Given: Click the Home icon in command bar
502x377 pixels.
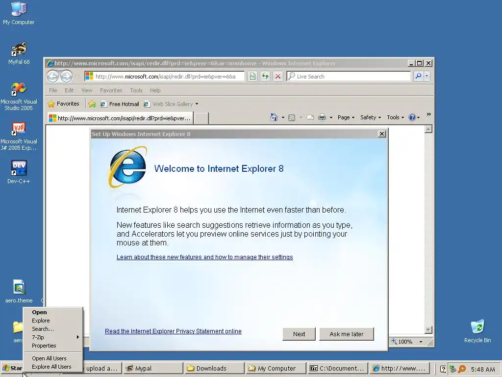Looking at the screenshot, I should click(274, 117).
